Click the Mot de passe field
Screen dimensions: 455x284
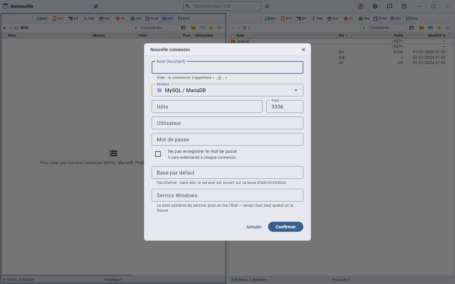[227, 139]
